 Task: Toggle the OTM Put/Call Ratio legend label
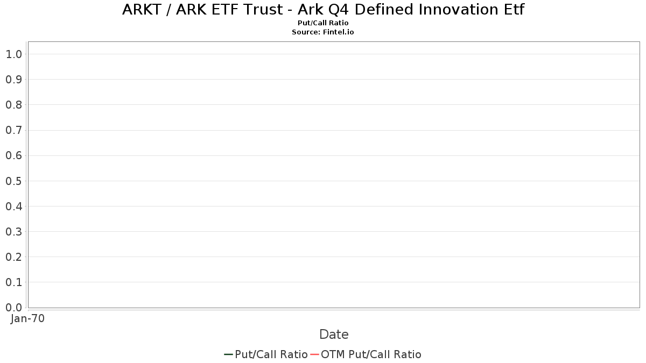point(371,354)
